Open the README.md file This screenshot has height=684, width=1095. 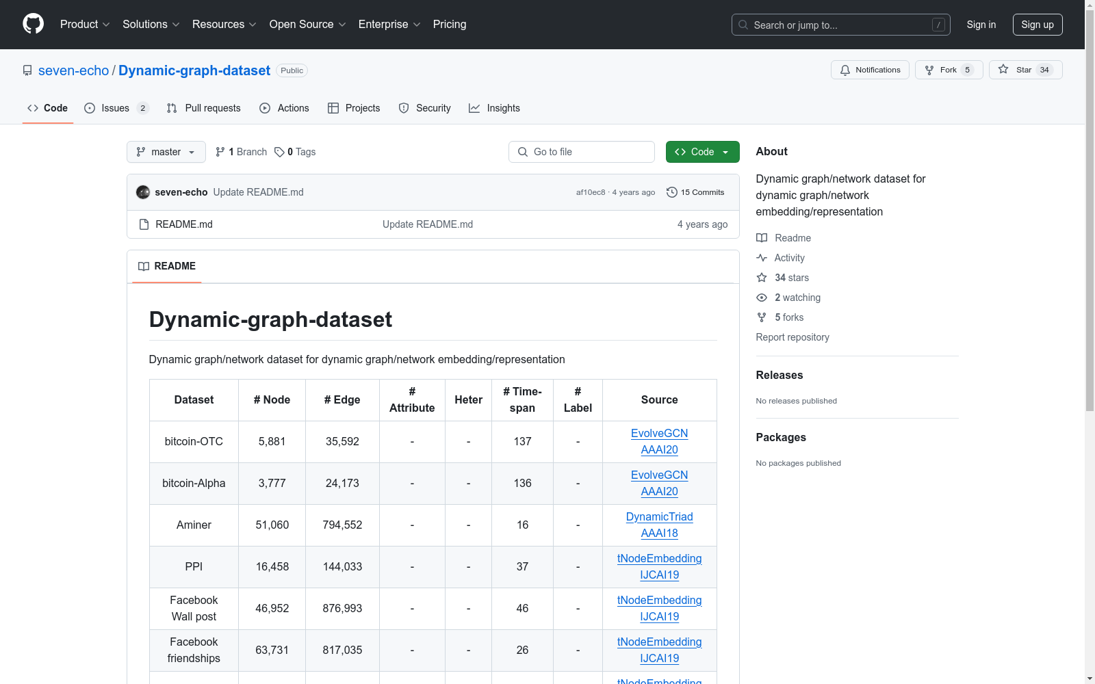(x=184, y=224)
